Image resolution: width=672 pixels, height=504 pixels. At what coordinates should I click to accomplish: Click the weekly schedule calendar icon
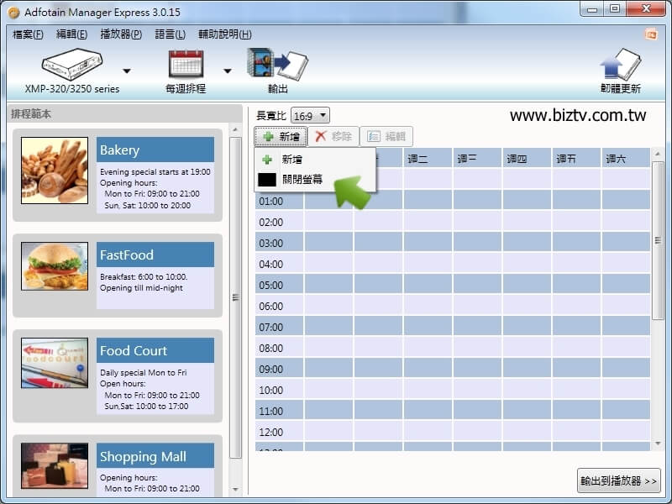tap(186, 64)
